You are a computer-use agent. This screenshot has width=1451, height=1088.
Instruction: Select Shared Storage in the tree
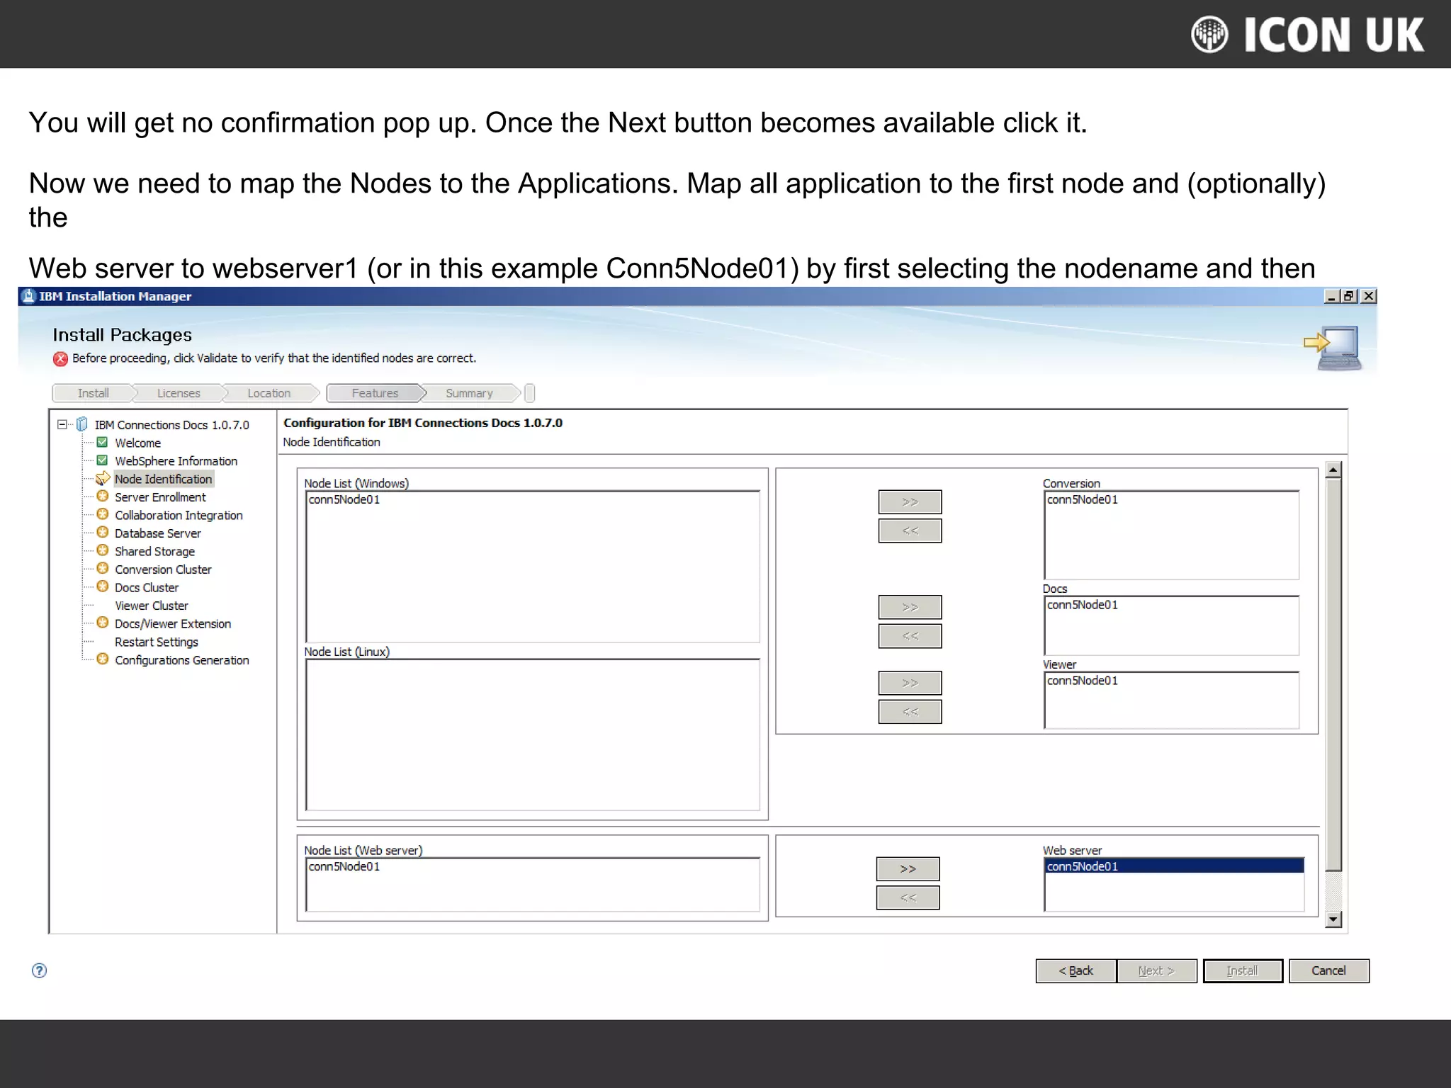(155, 552)
